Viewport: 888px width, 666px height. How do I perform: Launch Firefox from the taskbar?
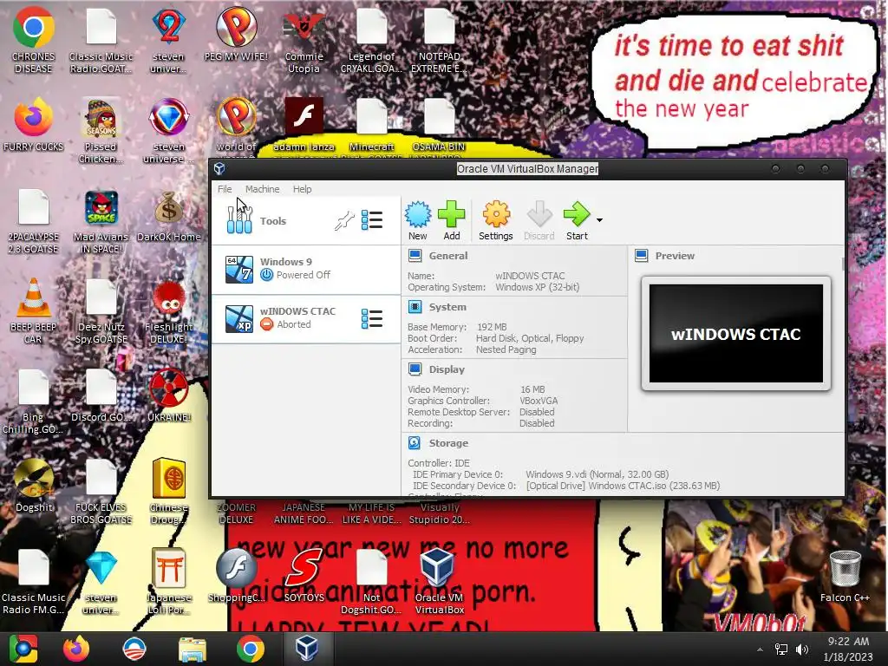76,649
